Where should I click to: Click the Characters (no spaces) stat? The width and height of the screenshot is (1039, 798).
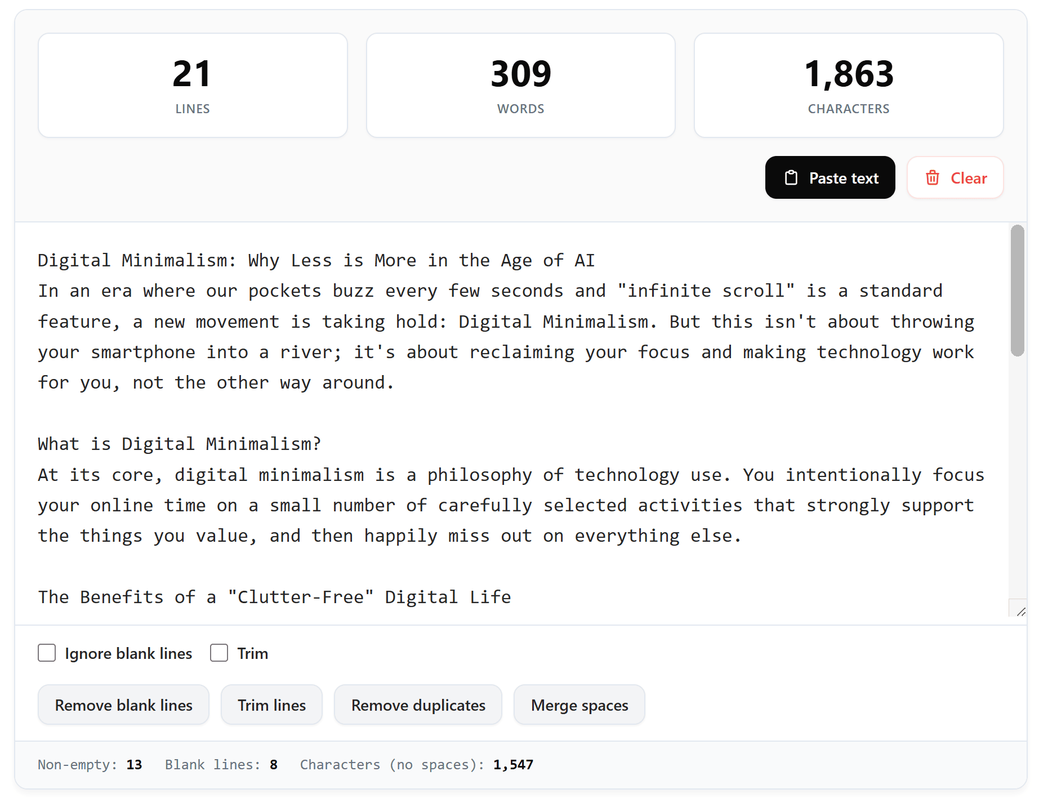coord(416,765)
